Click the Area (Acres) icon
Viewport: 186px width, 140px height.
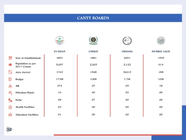pos(10,72)
